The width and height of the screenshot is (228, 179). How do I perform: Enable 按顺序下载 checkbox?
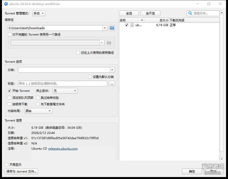(x=9, y=104)
